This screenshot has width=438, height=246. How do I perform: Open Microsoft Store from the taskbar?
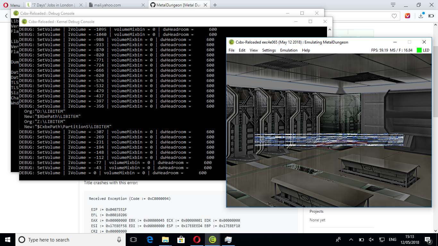coord(181,240)
